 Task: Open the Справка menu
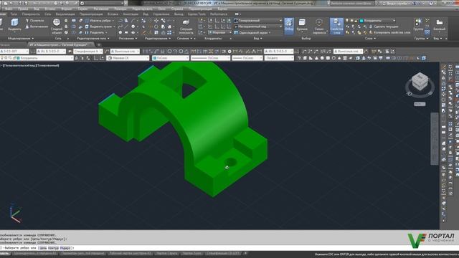tap(177, 9)
